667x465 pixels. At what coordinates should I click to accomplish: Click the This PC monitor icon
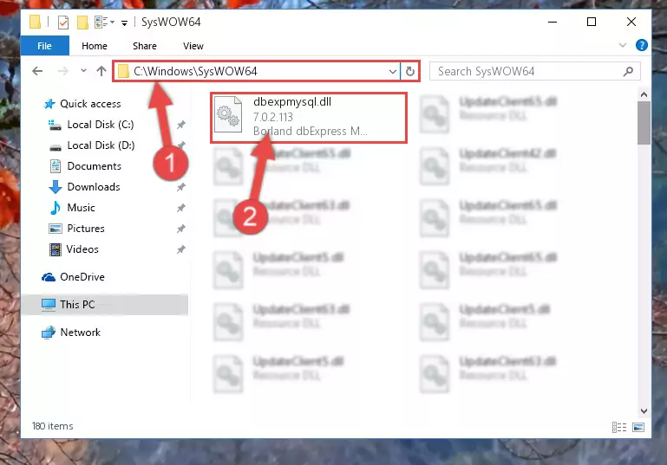coord(49,305)
